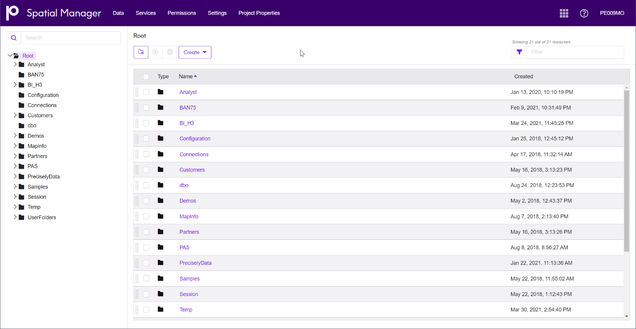636x329 pixels.
Task: Select the checkbox for MapInfo row
Action: tap(146, 216)
